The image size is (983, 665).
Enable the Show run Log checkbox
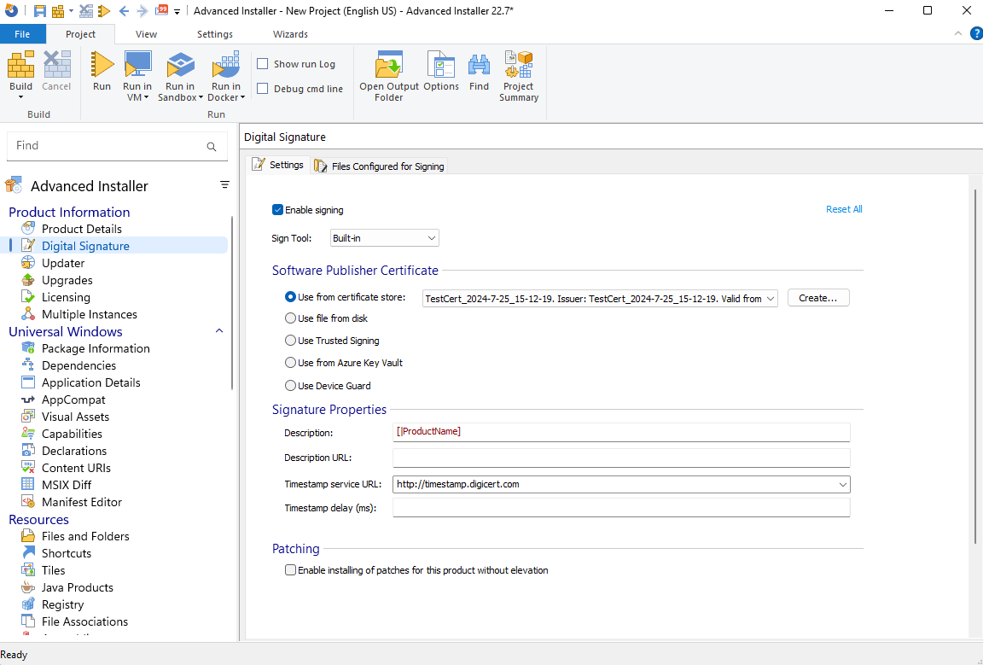click(263, 64)
